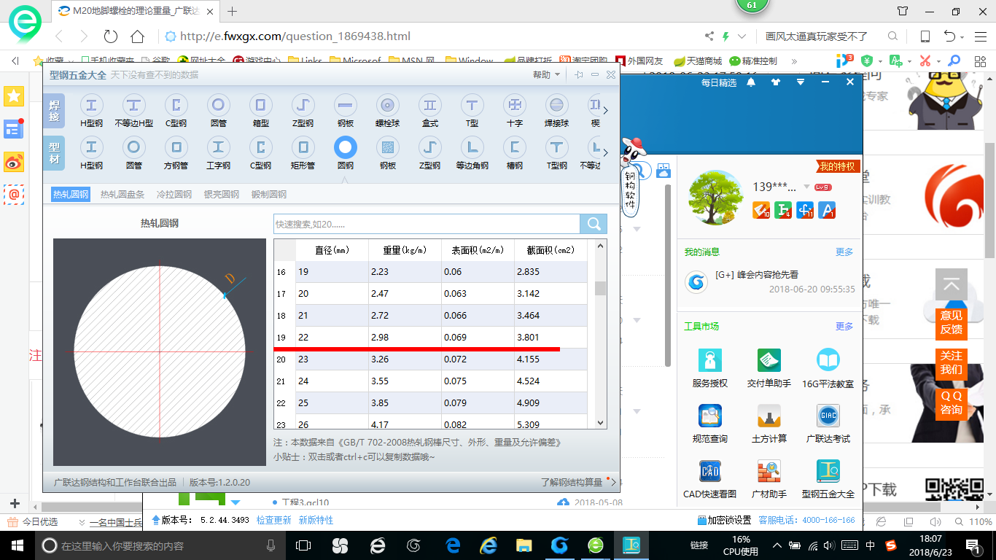
Task: Open 服务授权 in the tool market
Action: click(x=710, y=367)
